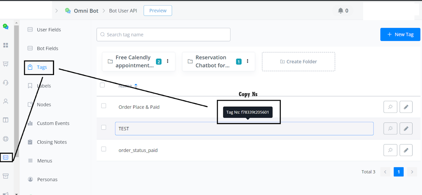
Task: Click the New Tag button
Action: [400, 34]
